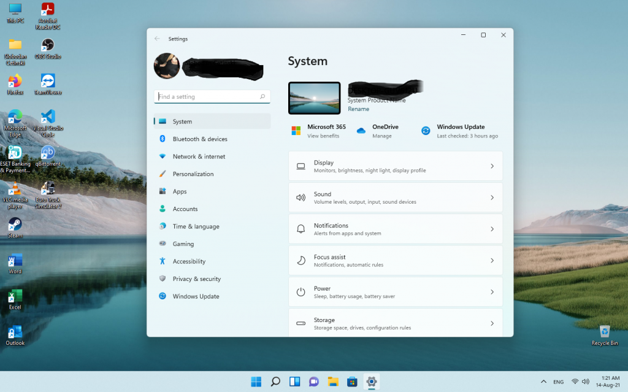Open the Recycle Bin on desktop
The image size is (628, 392).
pyautogui.click(x=605, y=331)
